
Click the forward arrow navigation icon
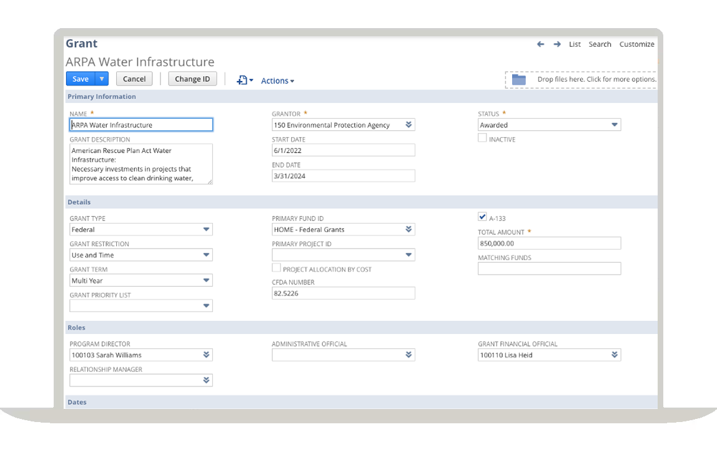click(x=557, y=44)
